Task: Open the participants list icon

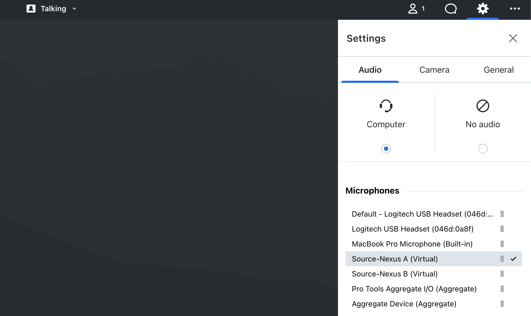Action: (x=413, y=9)
